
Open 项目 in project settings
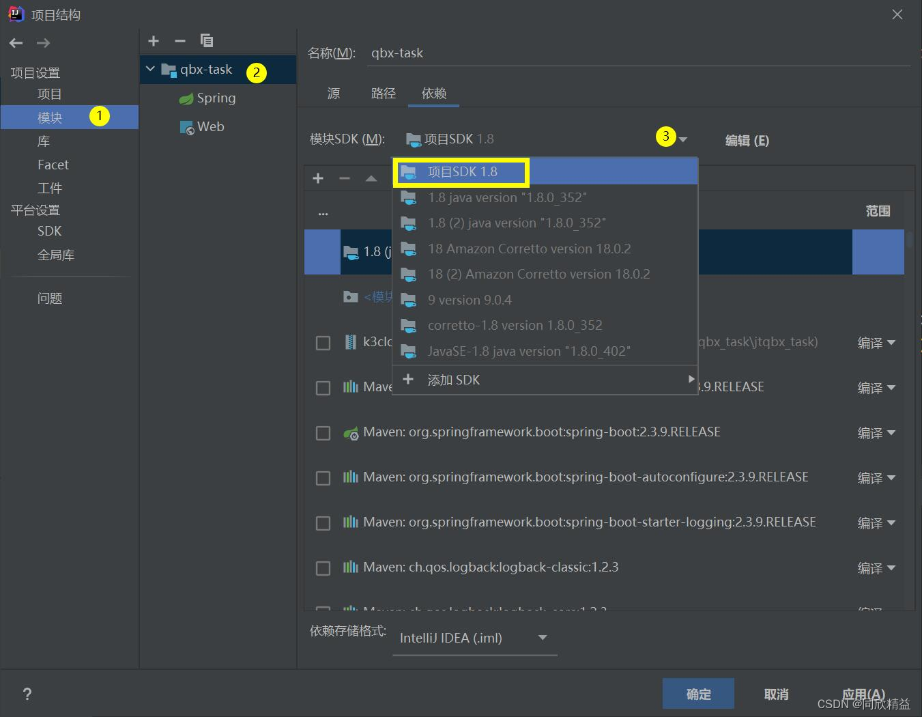click(x=50, y=94)
